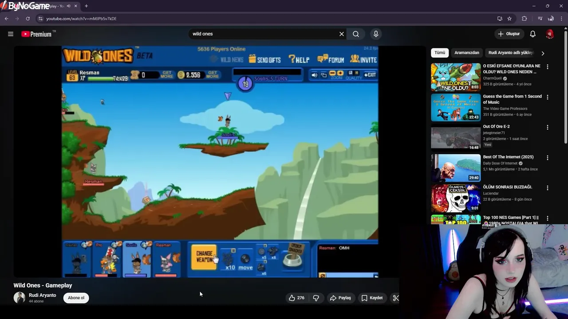Open site information icon in address bar
The height and width of the screenshot is (319, 568).
[40, 19]
